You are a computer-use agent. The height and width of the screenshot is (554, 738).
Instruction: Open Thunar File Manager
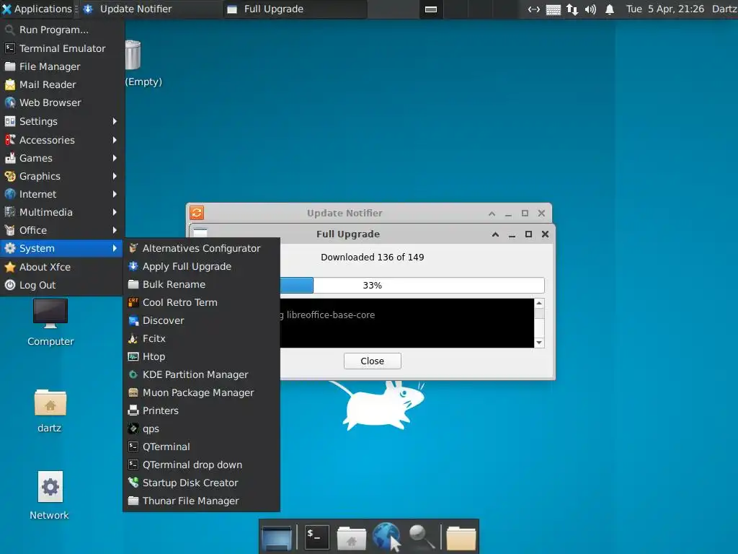coord(202,501)
